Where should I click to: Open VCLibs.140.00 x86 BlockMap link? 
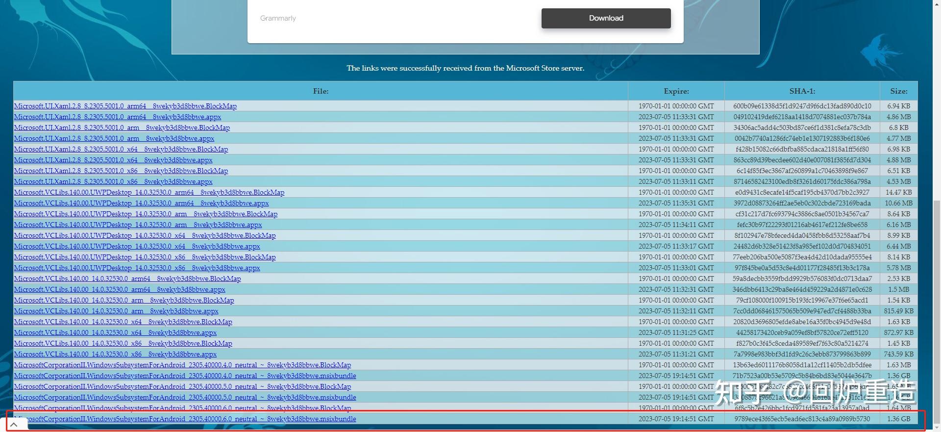(123, 343)
